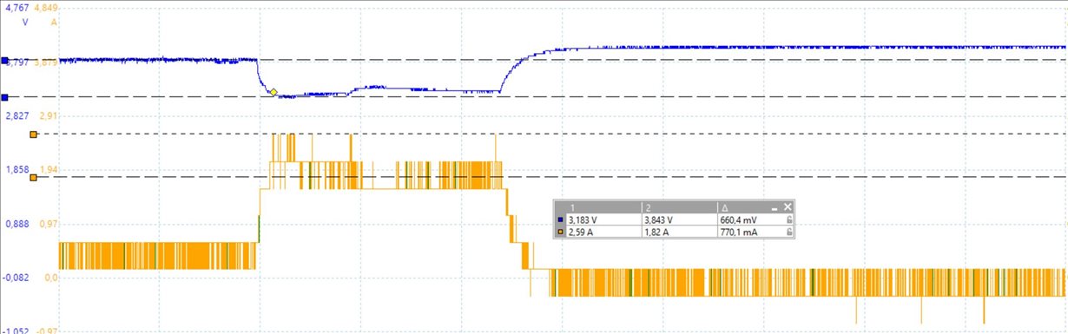1068x334 pixels.
Task: Click the blue 0,888 axis value
Action: (17, 224)
